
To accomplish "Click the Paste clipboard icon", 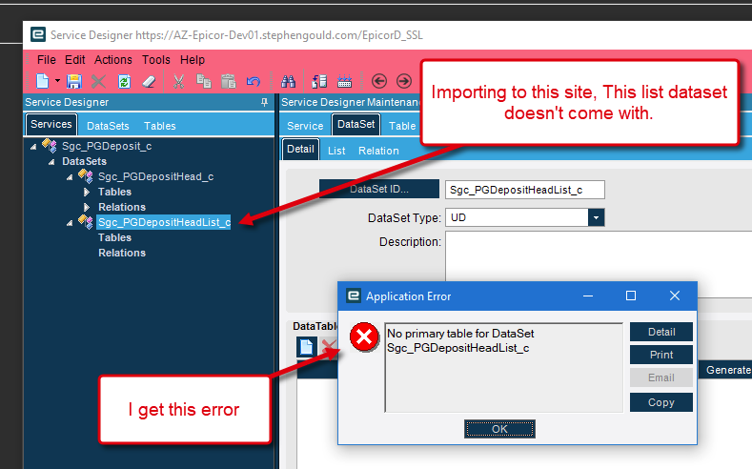I will (229, 82).
